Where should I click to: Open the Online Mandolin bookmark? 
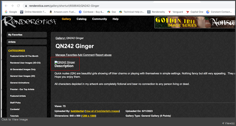[33, 12]
